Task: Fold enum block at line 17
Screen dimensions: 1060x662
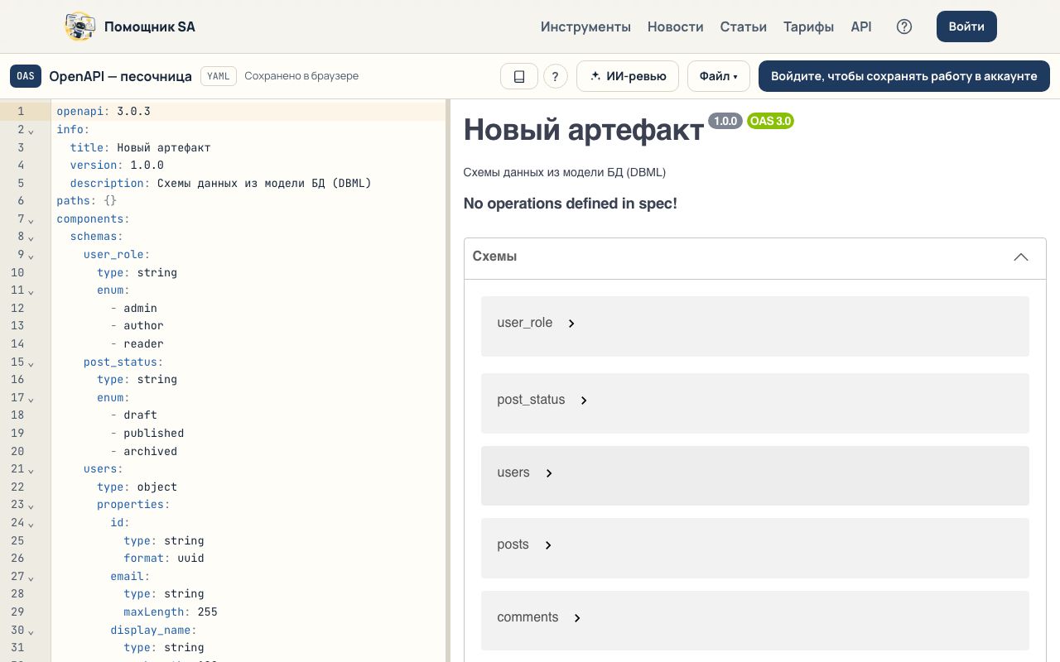Action: [31, 398]
